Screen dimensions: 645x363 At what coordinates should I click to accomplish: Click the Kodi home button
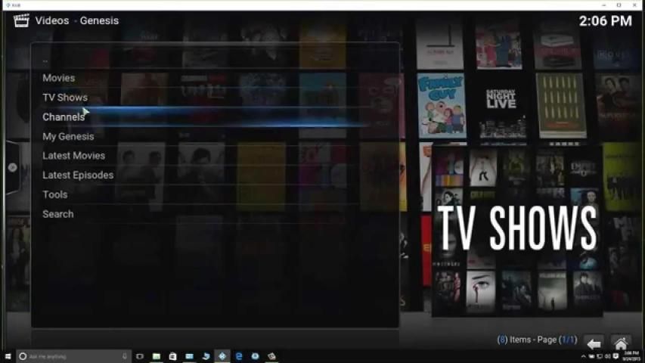point(621,344)
